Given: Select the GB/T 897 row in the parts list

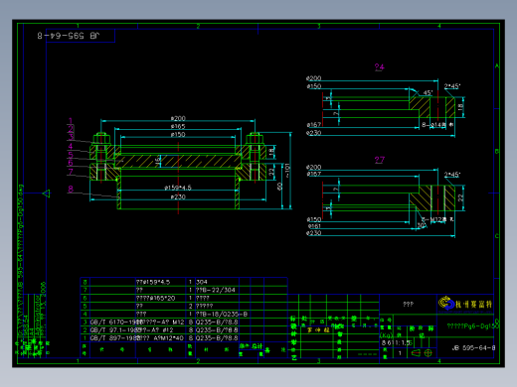Looking at the screenshot, I should 184,338.
